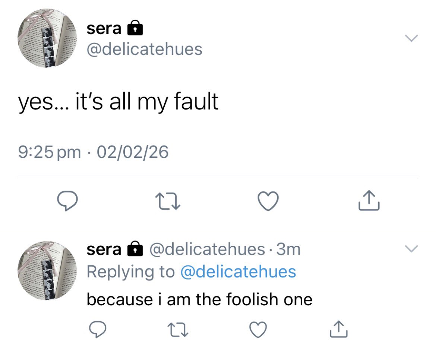Expand the reply tweet's chevron options menu

[x=411, y=248]
